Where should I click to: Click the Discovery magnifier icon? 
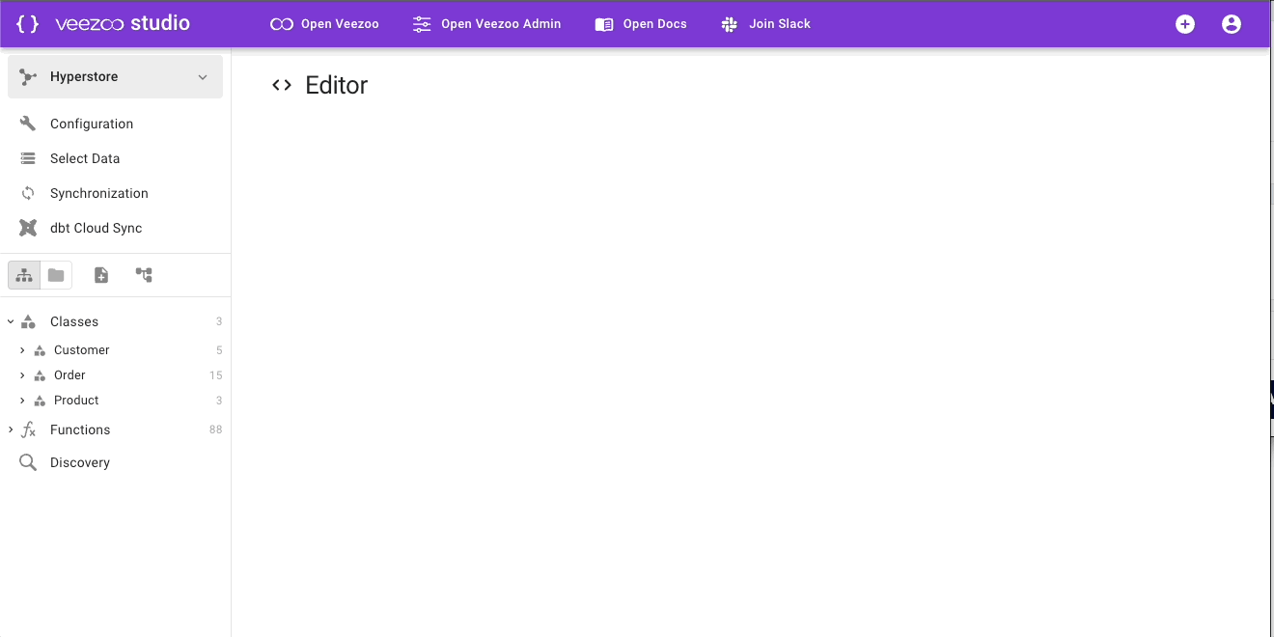(28, 462)
